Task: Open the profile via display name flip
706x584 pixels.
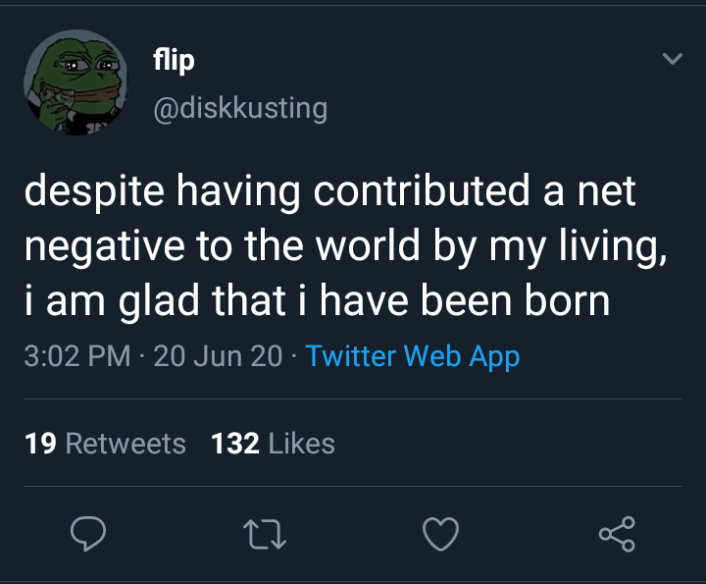Action: [x=174, y=60]
